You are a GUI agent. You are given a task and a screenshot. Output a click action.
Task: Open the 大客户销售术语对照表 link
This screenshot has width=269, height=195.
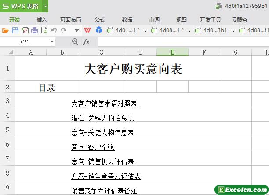coord(104,103)
